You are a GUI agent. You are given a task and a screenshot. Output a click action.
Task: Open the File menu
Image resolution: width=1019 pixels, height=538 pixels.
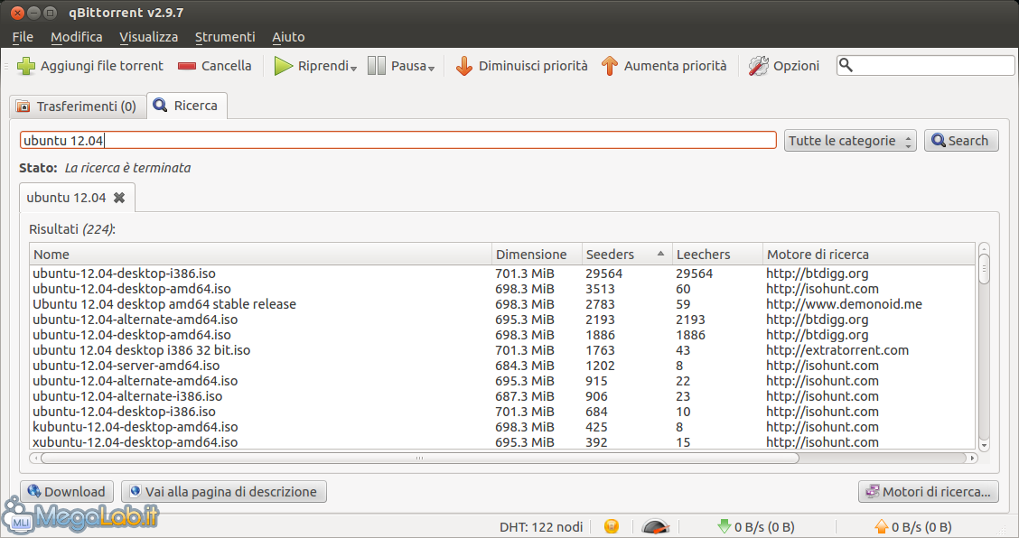point(23,37)
